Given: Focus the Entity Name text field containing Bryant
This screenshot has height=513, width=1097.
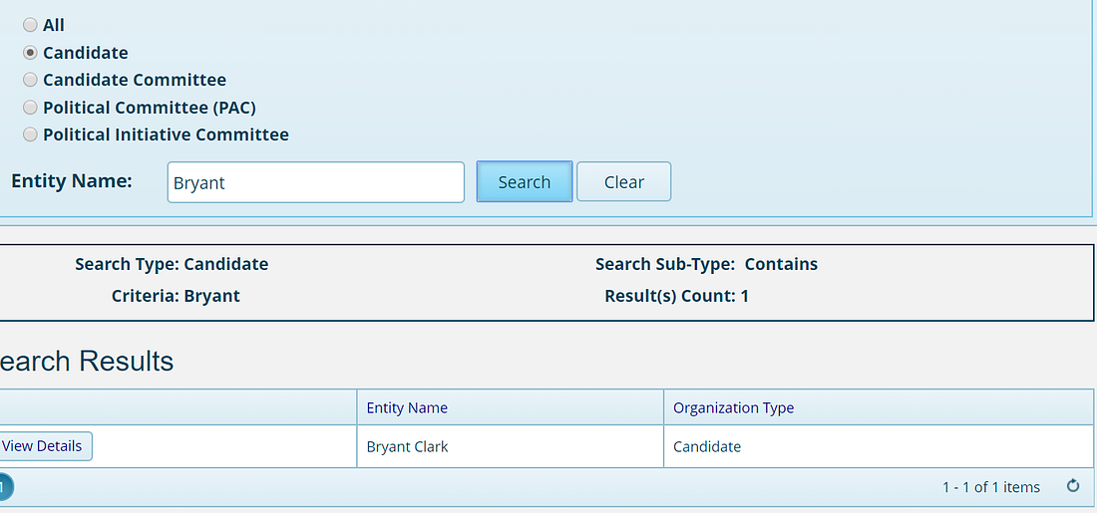Looking at the screenshot, I should (315, 182).
